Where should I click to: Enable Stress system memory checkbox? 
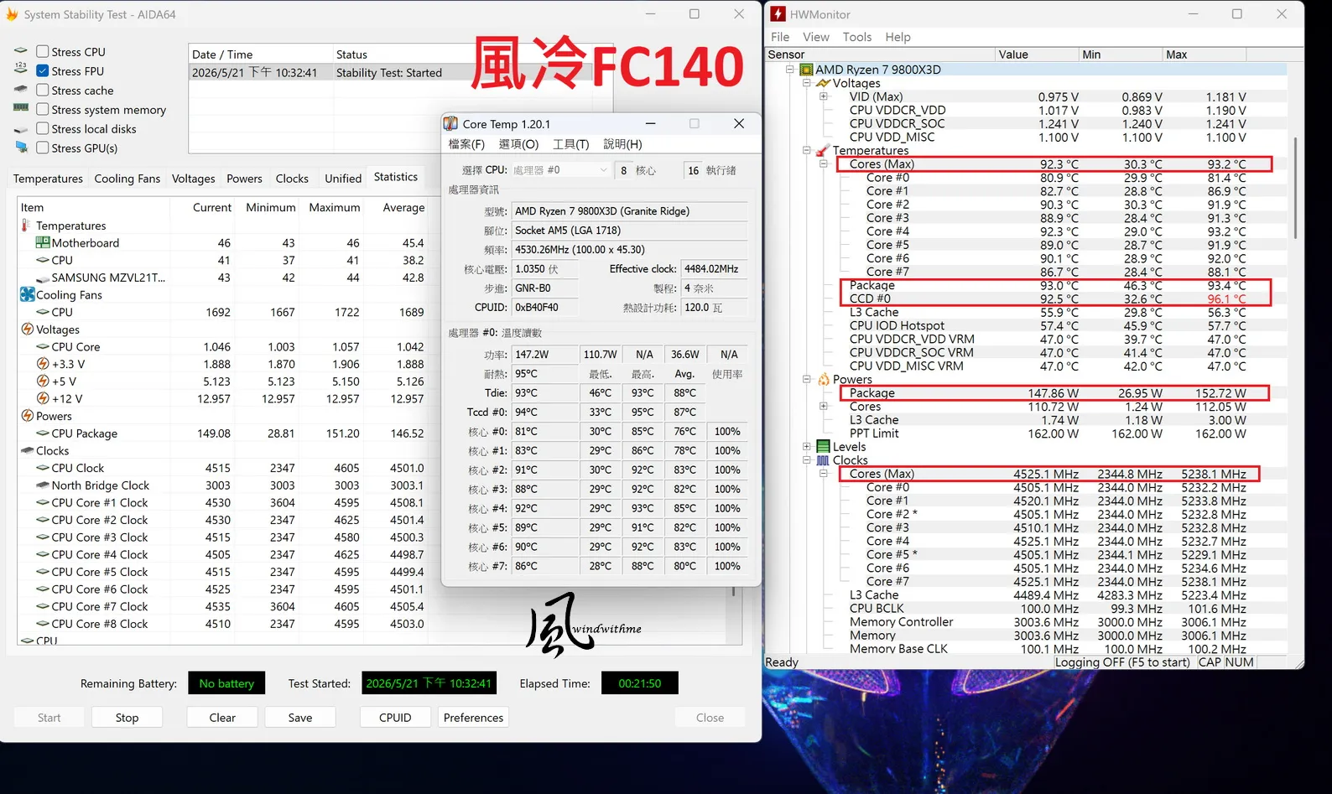(x=43, y=110)
